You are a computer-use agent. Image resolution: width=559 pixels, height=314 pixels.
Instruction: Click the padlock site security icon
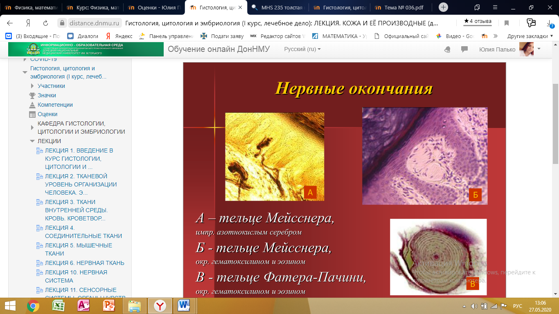[62, 23]
